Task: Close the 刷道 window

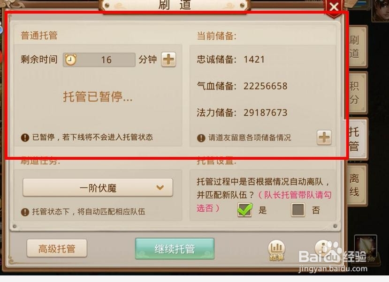Action: (x=334, y=7)
